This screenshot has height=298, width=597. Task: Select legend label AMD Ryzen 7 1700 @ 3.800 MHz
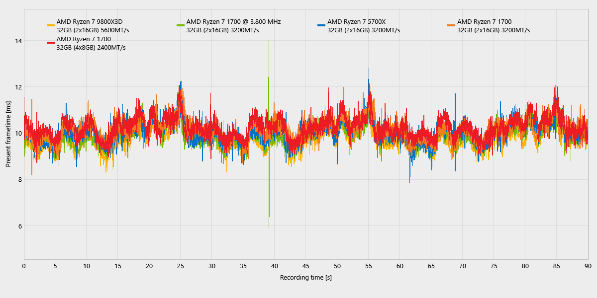pos(234,21)
